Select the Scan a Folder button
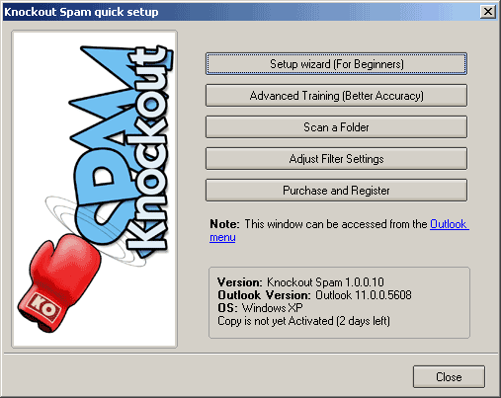 pos(336,127)
